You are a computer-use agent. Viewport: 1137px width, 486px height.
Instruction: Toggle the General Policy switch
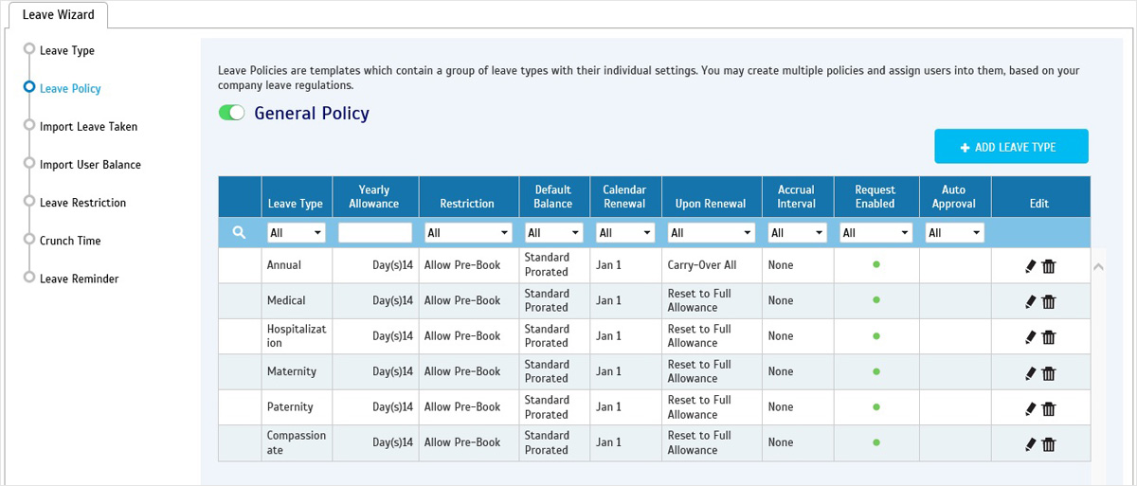(232, 113)
